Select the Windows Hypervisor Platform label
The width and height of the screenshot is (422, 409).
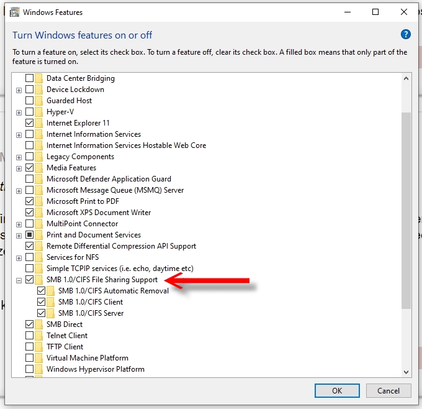pos(96,369)
